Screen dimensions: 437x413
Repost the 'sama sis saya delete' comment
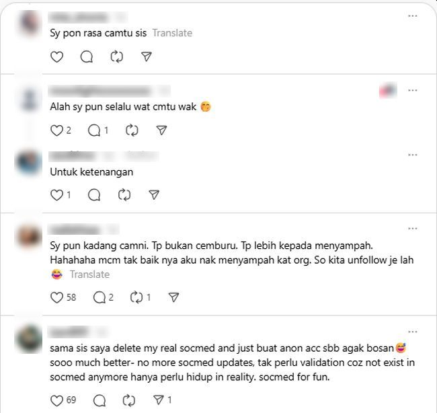[x=129, y=400]
